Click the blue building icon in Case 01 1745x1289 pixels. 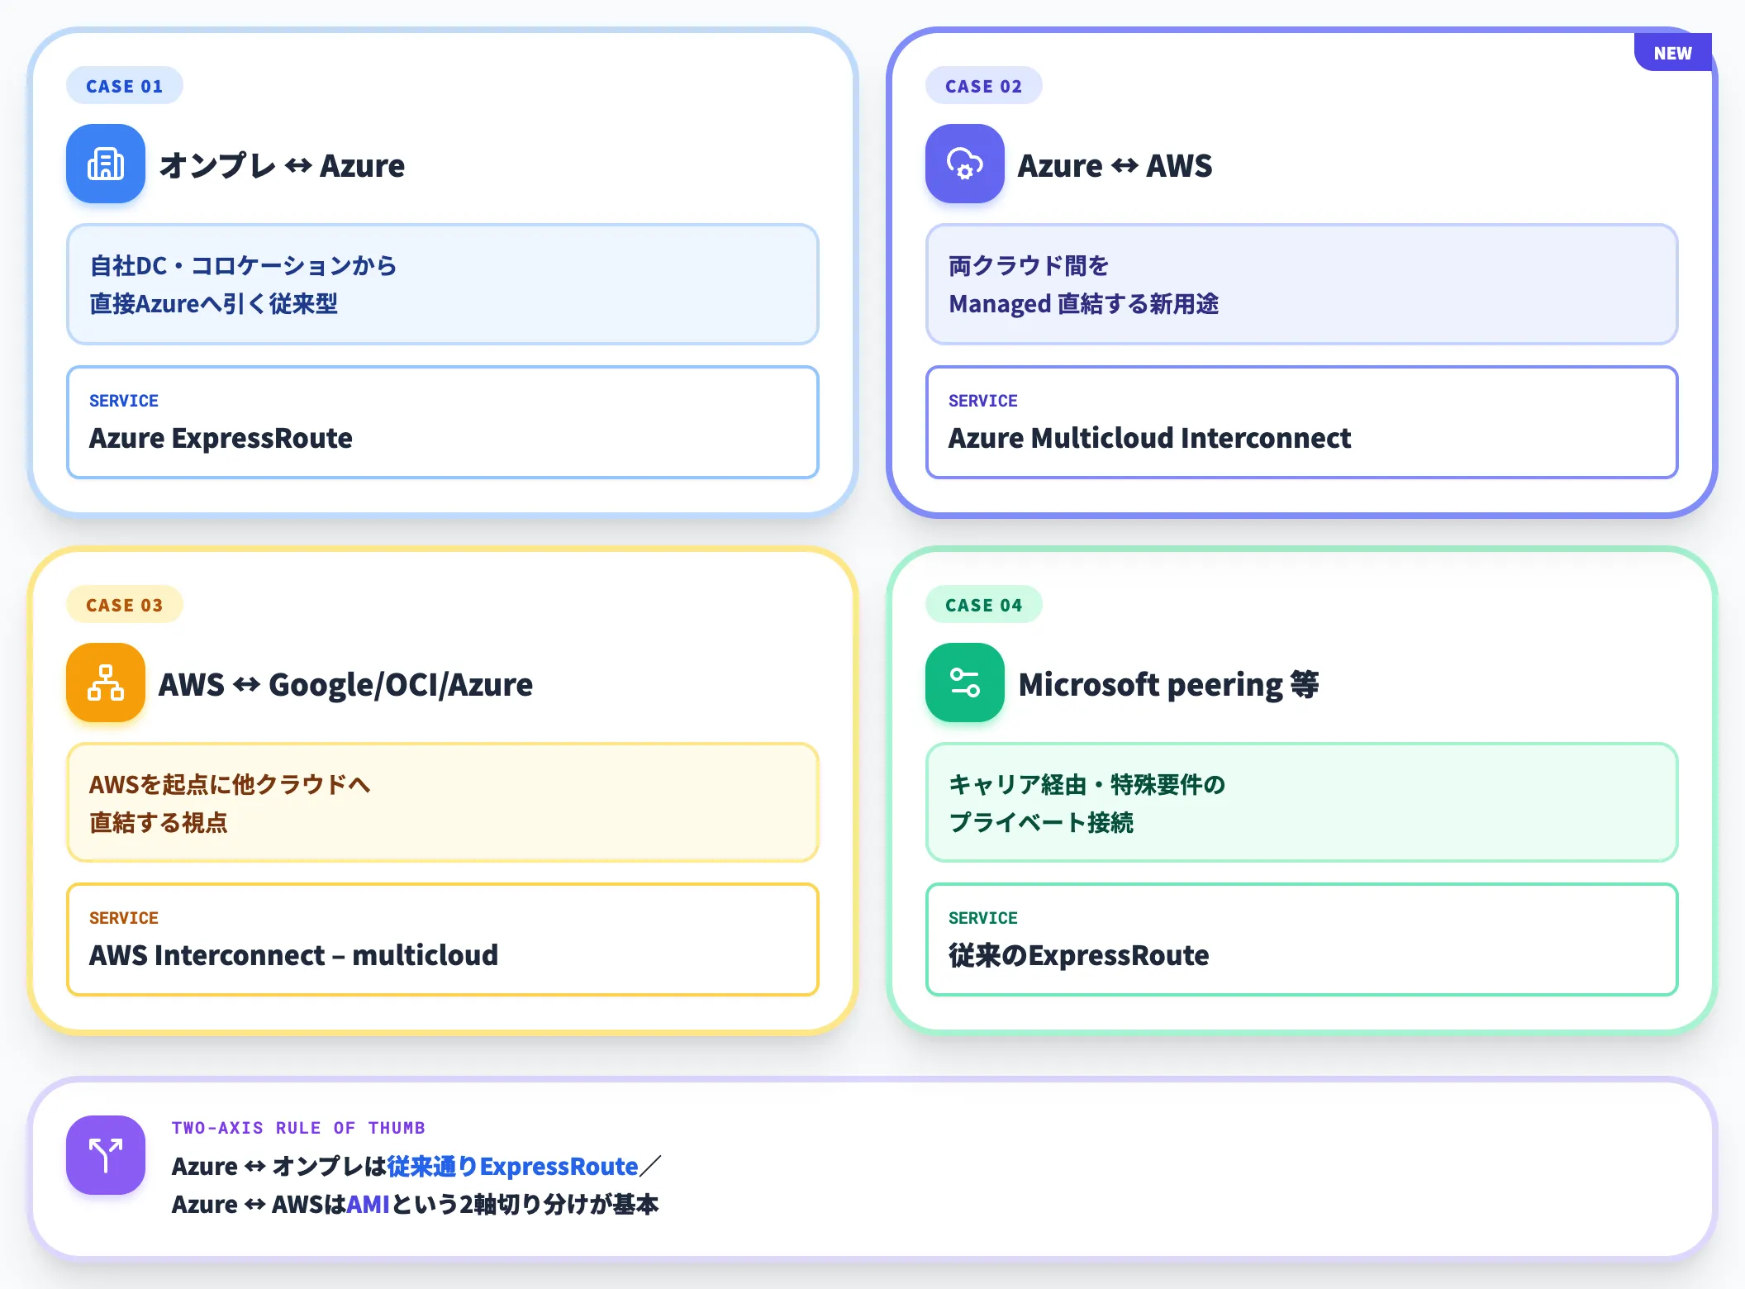[x=106, y=164]
